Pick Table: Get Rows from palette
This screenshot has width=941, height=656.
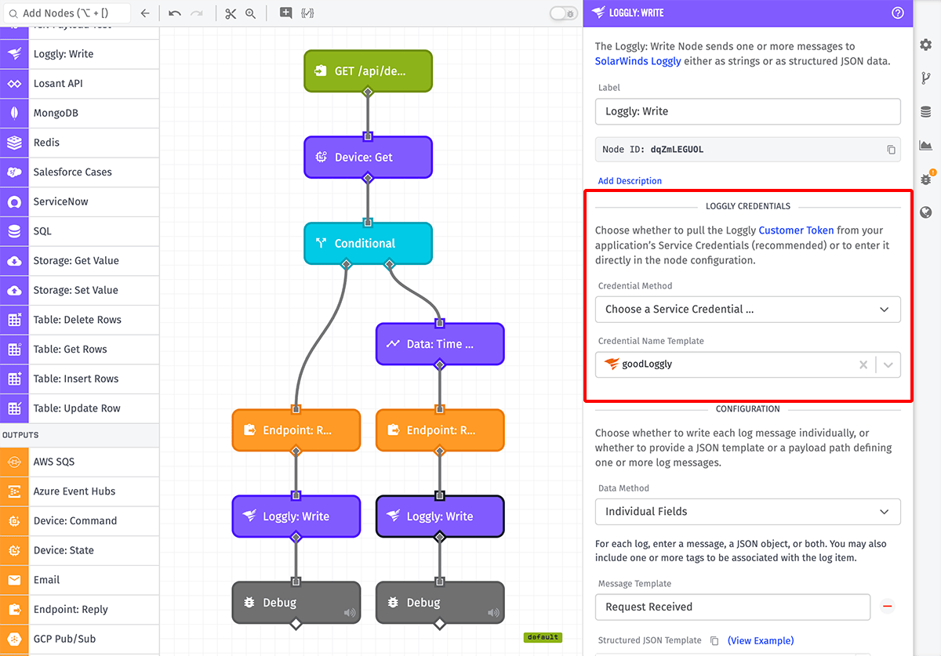pos(79,350)
